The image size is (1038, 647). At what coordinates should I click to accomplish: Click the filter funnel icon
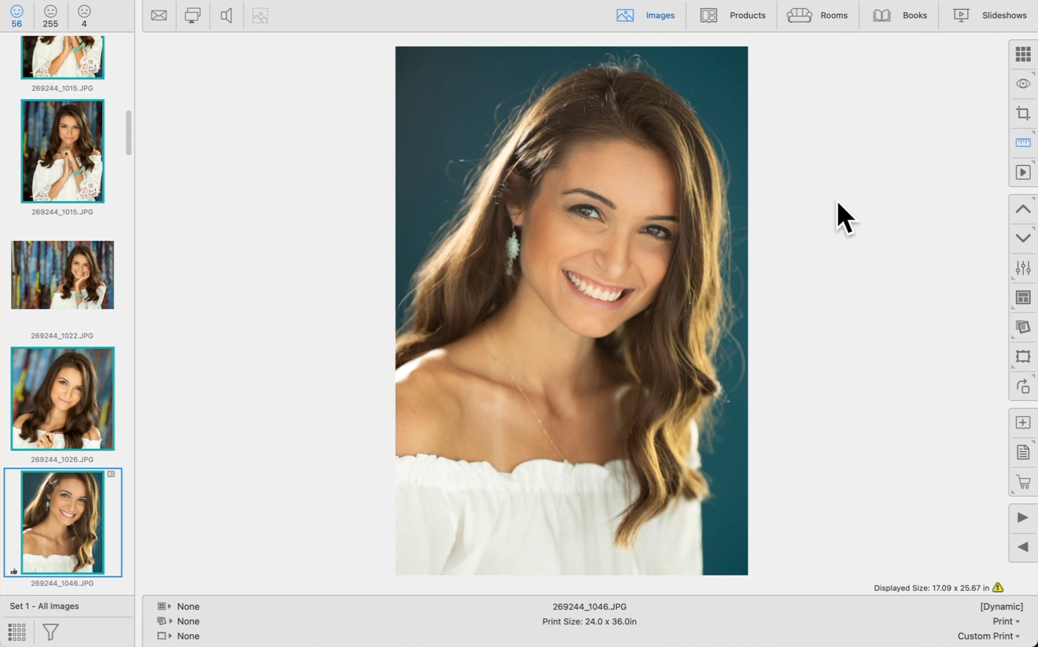(51, 632)
